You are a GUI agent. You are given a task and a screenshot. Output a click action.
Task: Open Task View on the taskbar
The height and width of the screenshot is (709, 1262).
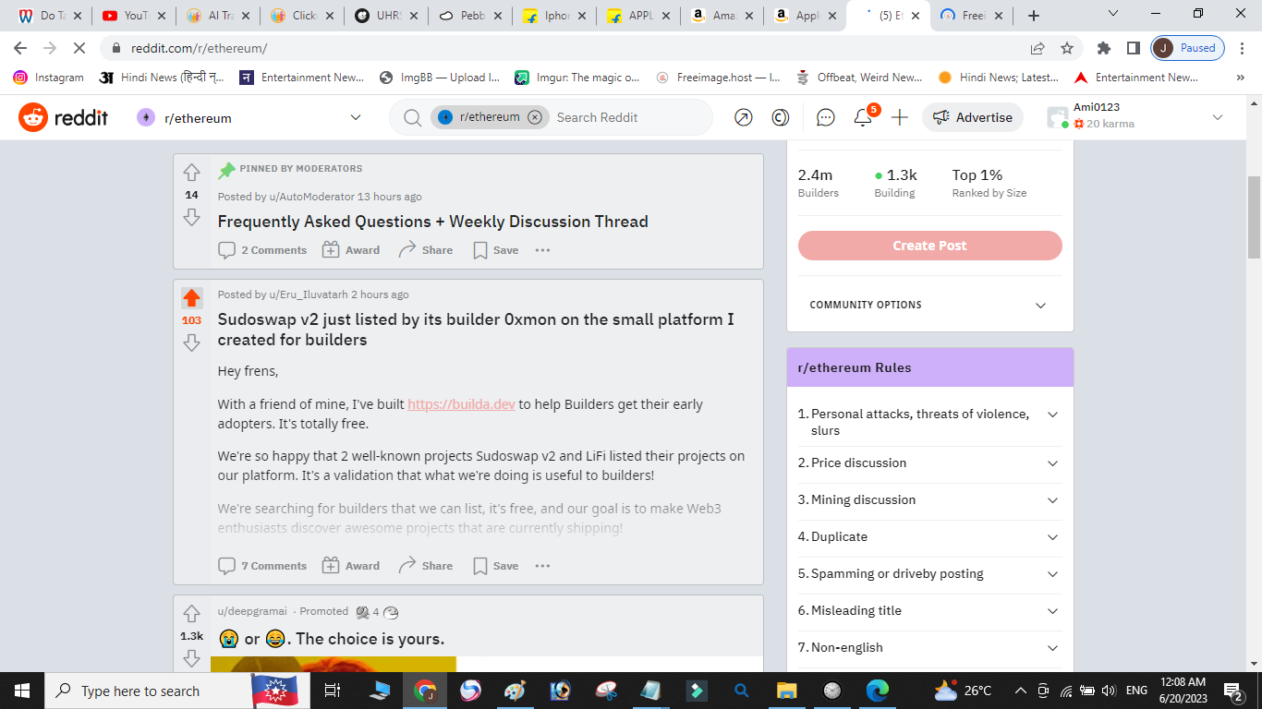(334, 691)
